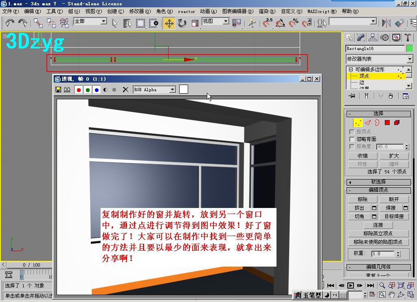
Task: Enable the 按顶点 checkbox
Action: (352, 131)
